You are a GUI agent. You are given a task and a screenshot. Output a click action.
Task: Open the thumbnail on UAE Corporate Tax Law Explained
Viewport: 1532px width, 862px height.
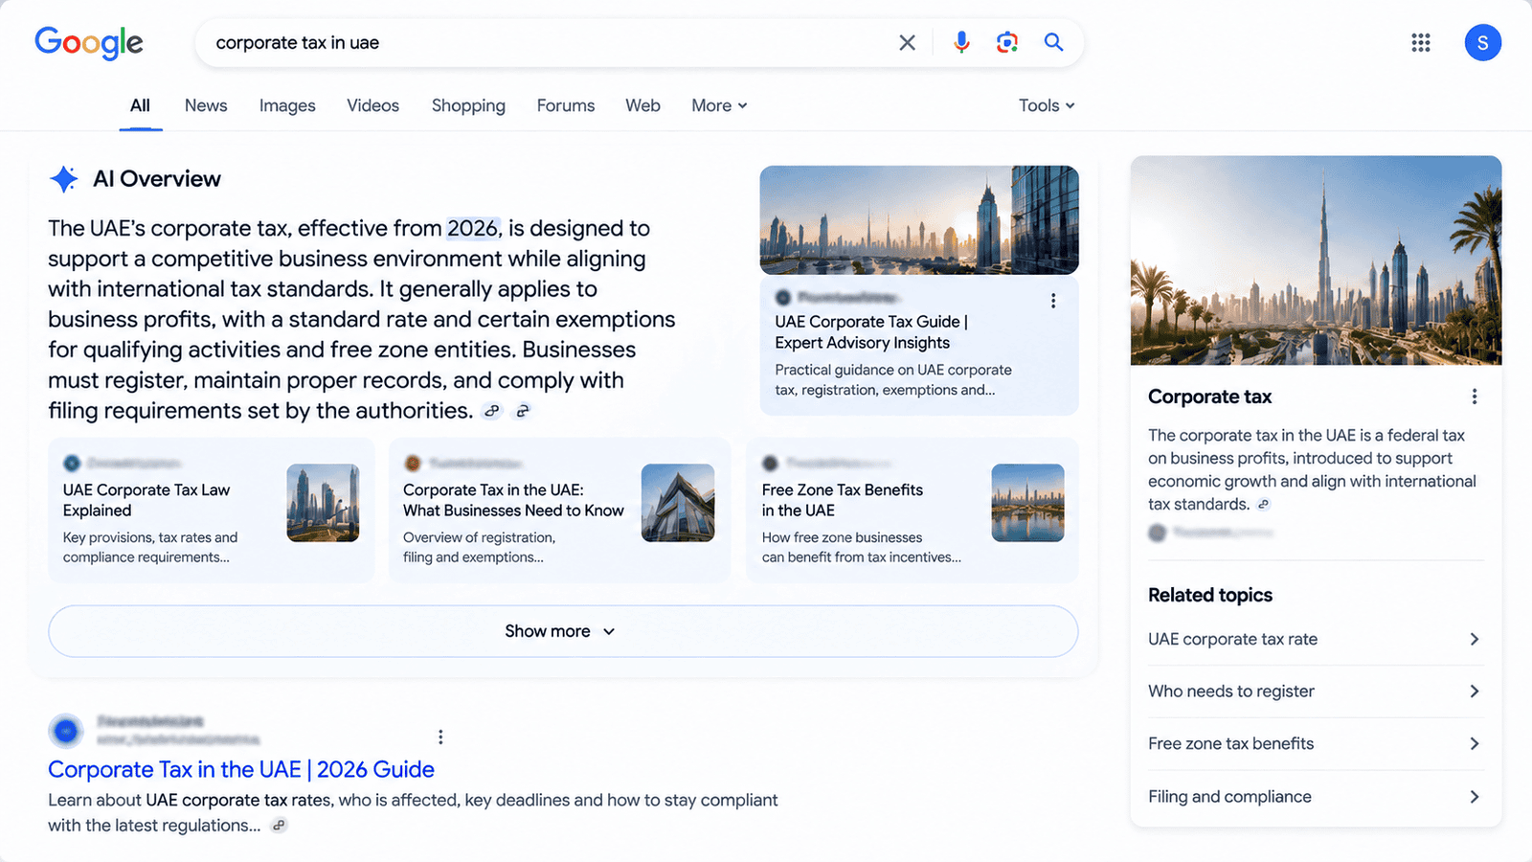point(323,503)
